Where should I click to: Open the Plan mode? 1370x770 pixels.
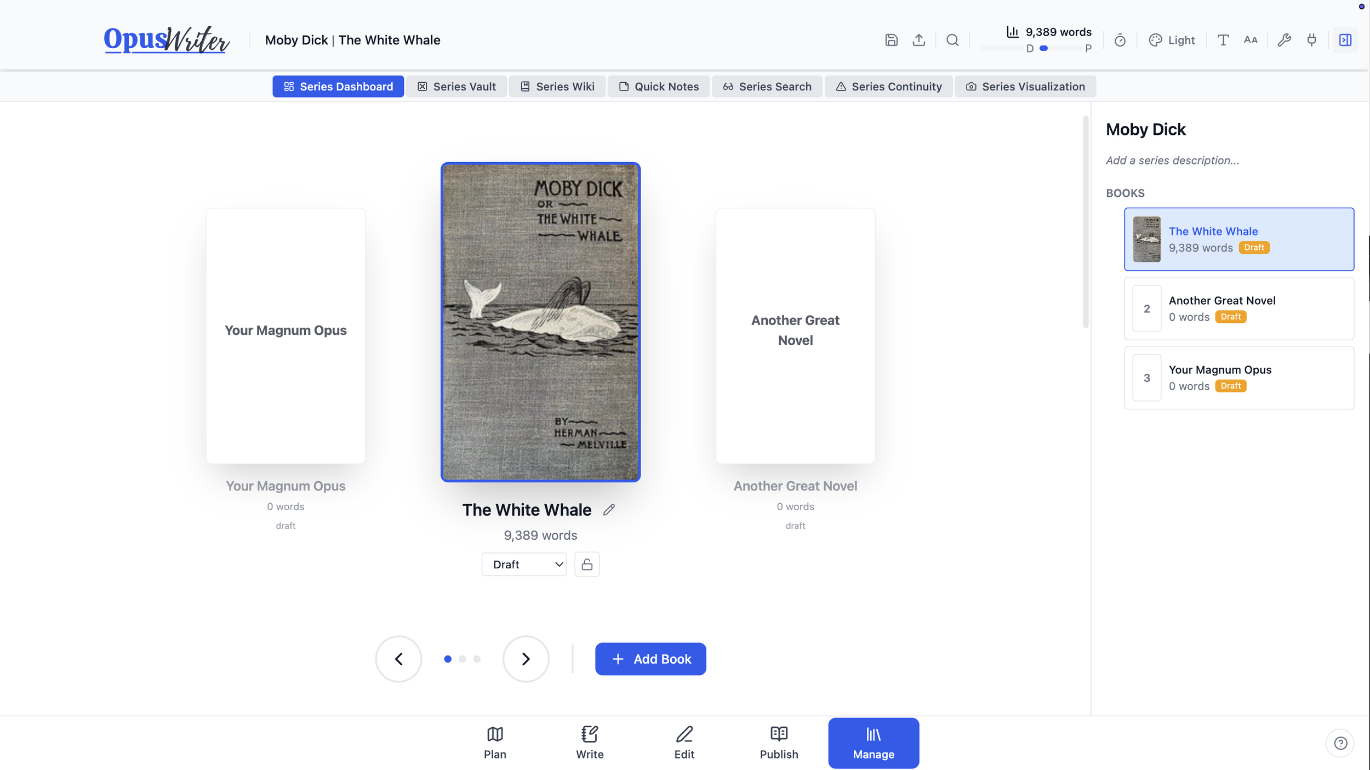(x=495, y=743)
